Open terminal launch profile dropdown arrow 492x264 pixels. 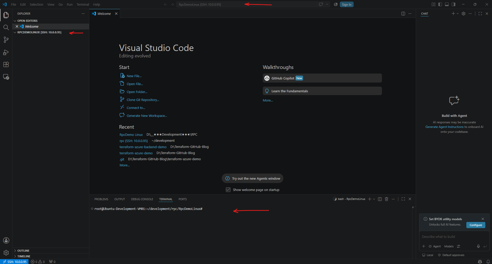point(374,199)
